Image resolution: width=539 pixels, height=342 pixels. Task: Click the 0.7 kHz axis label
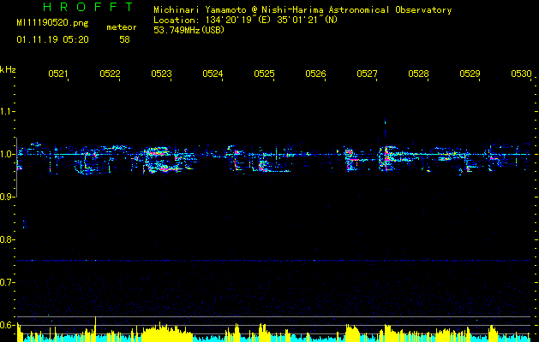[x=6, y=282]
